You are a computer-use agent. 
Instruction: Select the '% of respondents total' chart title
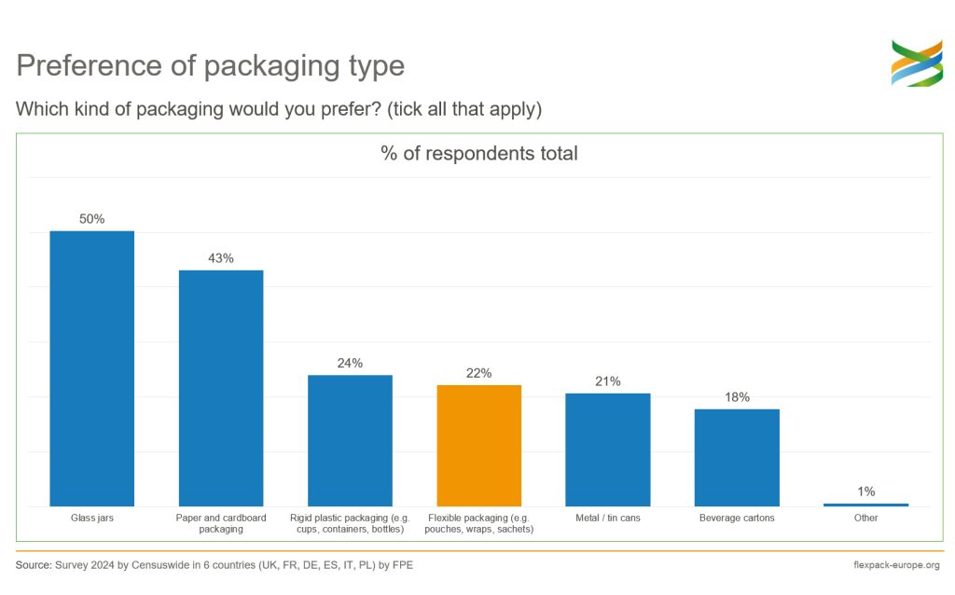coord(479,154)
